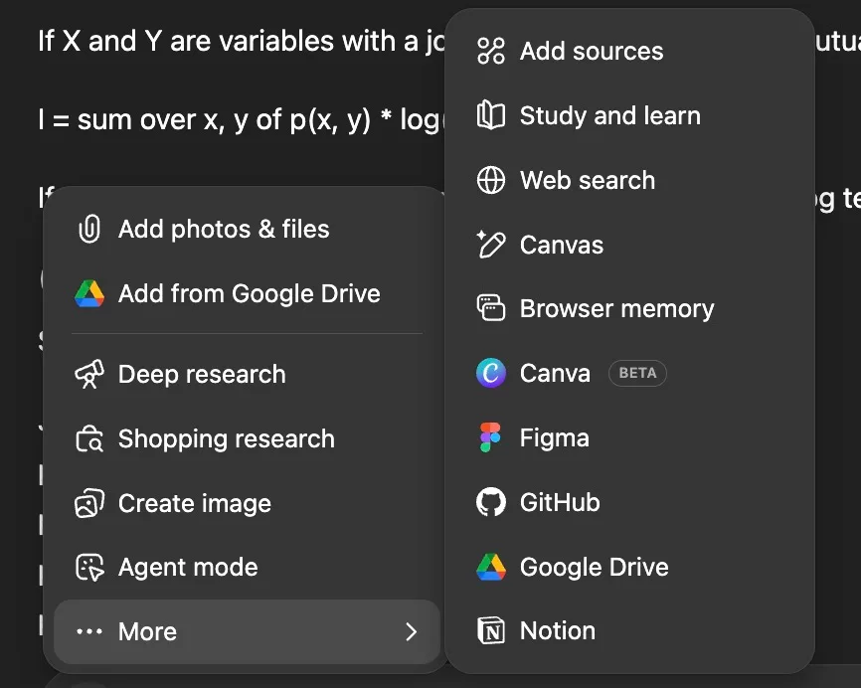The image size is (861, 688).
Task: Click the Create image picture icon
Action: 90,503
